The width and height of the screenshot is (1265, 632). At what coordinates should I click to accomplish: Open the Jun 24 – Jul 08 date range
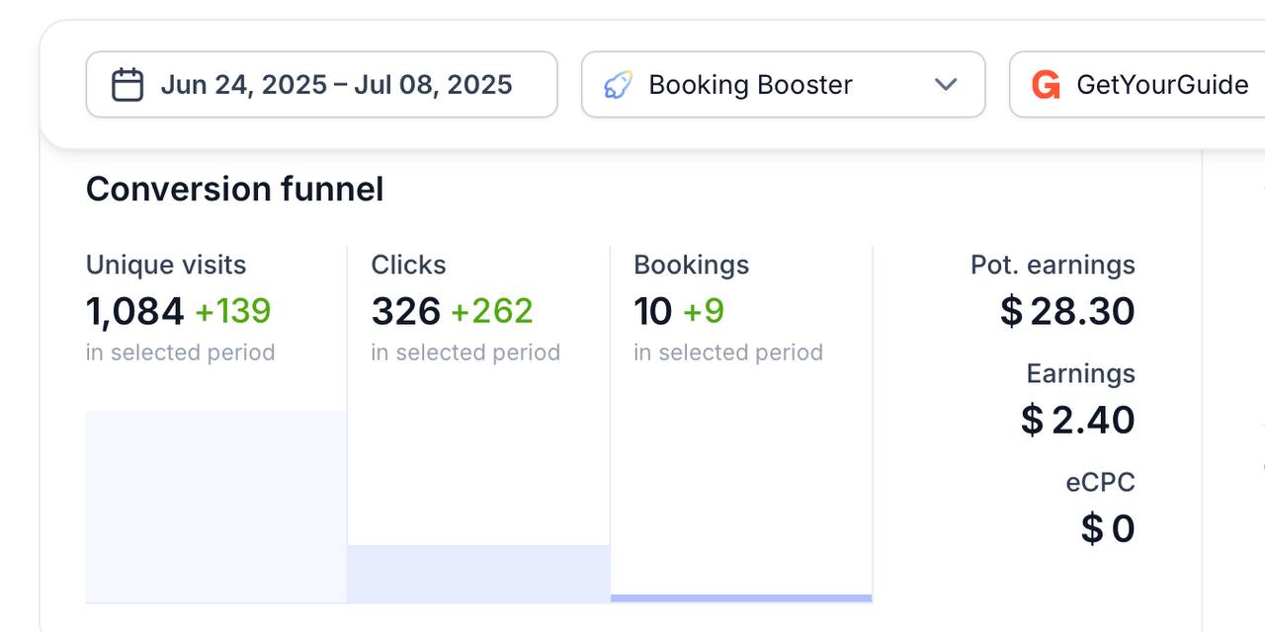point(336,85)
